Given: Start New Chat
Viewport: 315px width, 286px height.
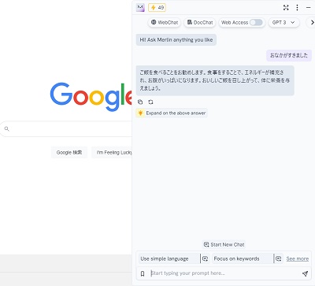Looking at the screenshot, I should 224,244.
